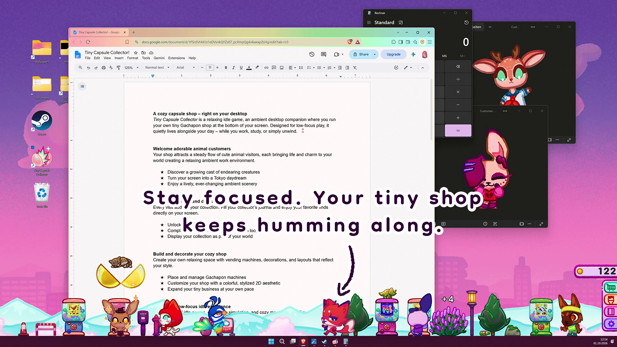Open the Format menu
Image resolution: width=617 pixels, height=347 pixels.
coord(132,58)
